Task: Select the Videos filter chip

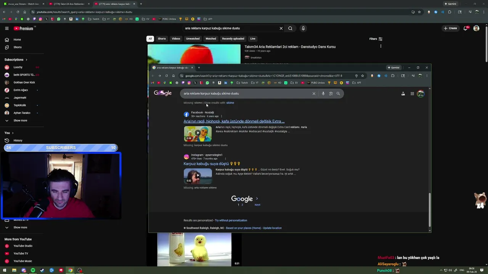Action: coord(176,38)
